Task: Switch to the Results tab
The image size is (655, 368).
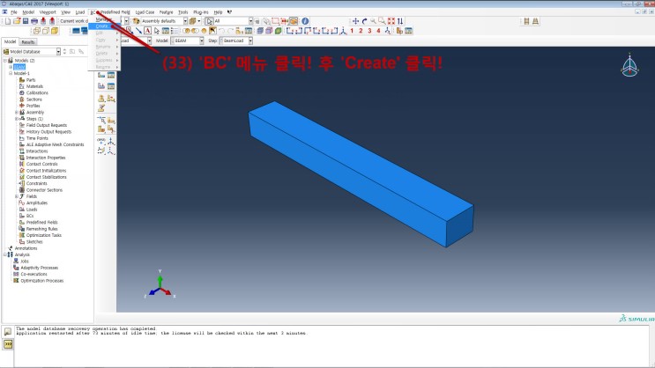Action: pyautogui.click(x=28, y=41)
